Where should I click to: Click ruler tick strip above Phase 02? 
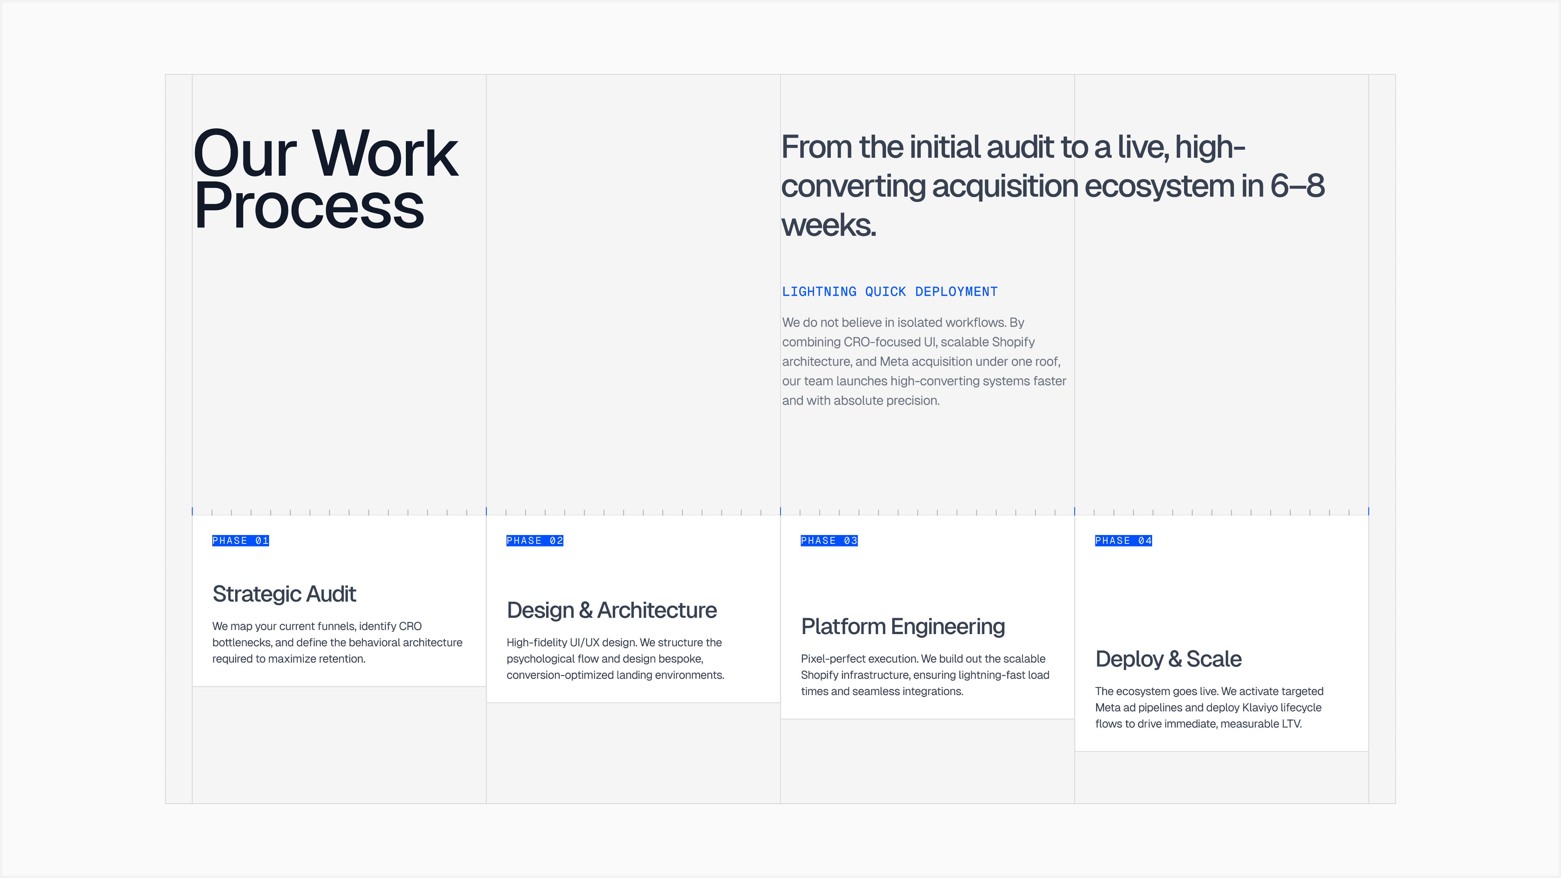(x=633, y=512)
